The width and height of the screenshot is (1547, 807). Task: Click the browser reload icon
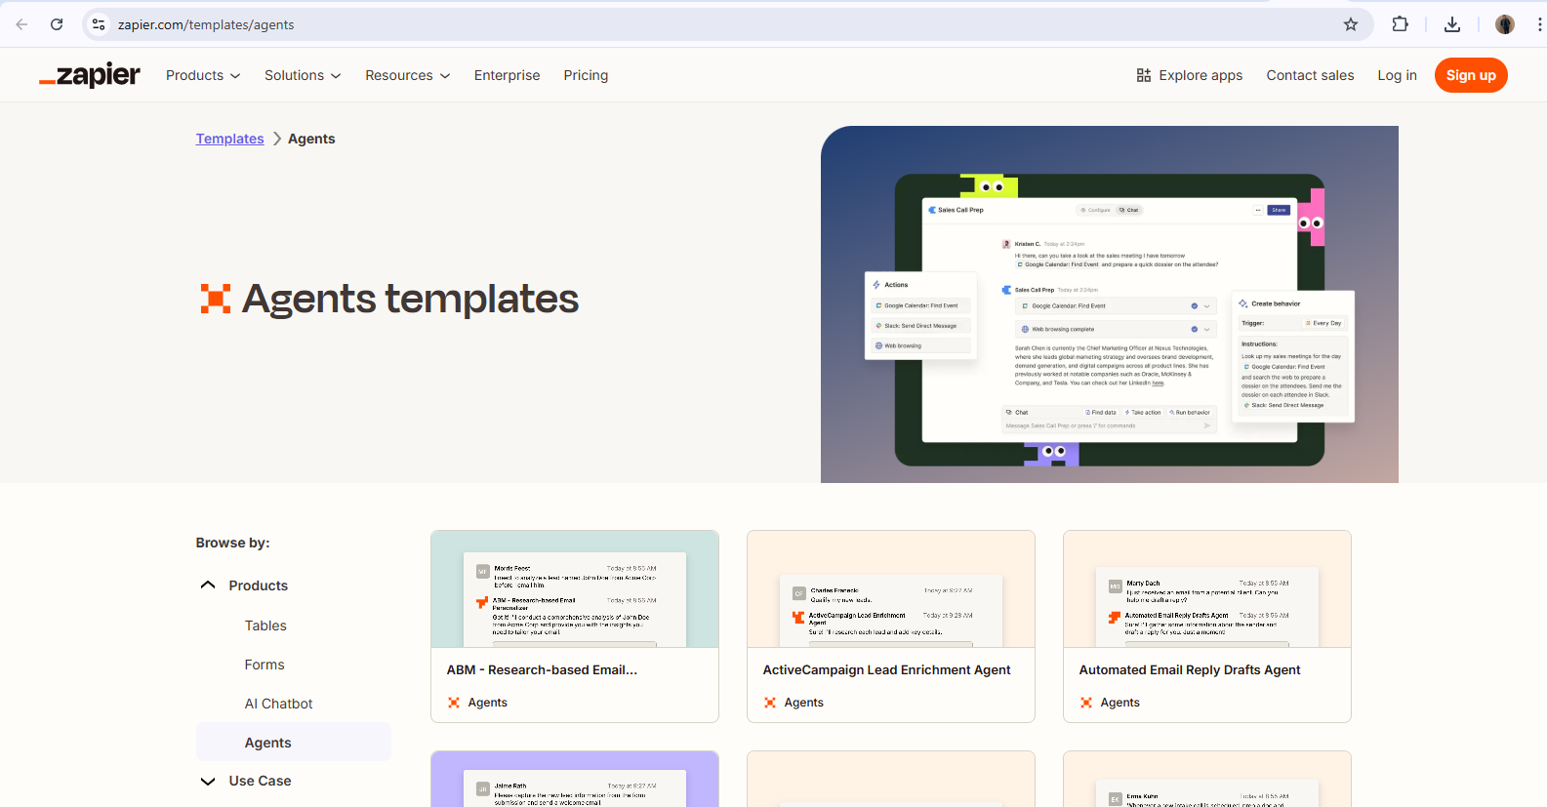click(57, 24)
